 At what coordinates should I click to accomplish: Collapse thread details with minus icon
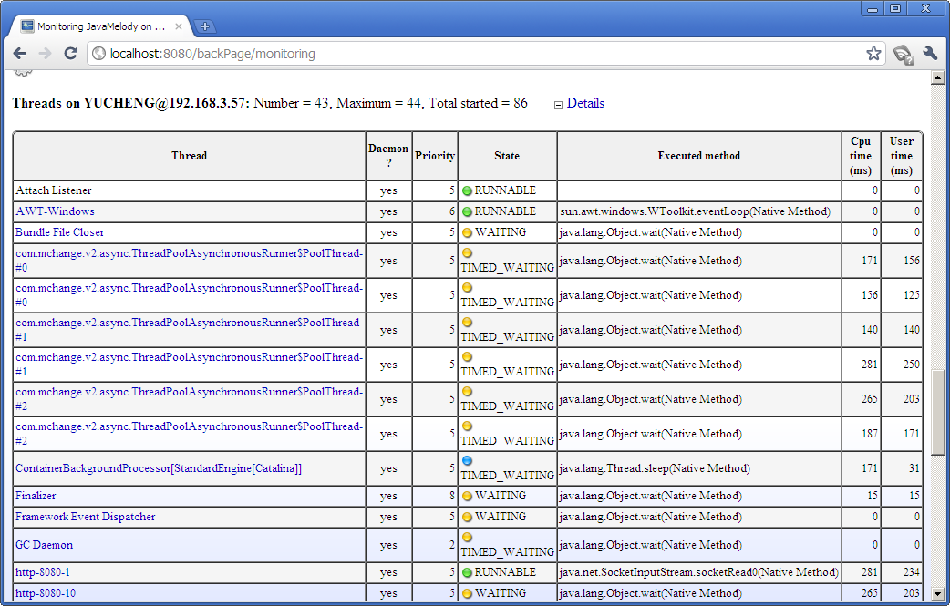(x=558, y=105)
